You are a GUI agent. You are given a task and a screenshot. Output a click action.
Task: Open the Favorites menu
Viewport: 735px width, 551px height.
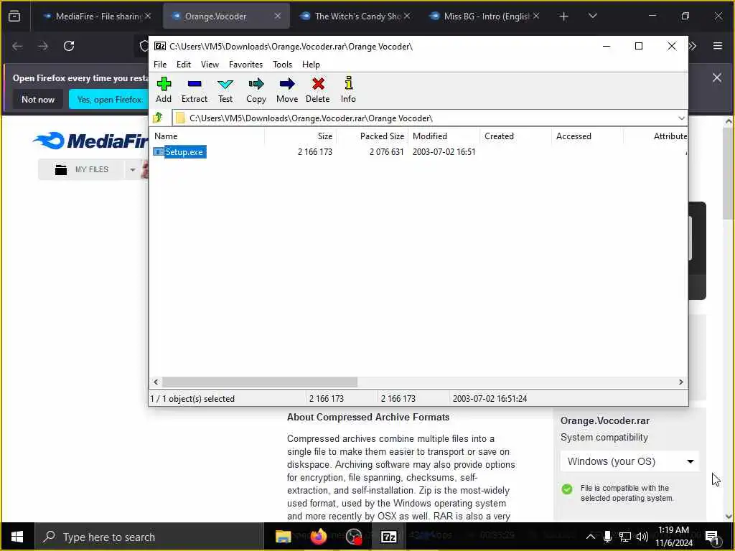tap(245, 64)
